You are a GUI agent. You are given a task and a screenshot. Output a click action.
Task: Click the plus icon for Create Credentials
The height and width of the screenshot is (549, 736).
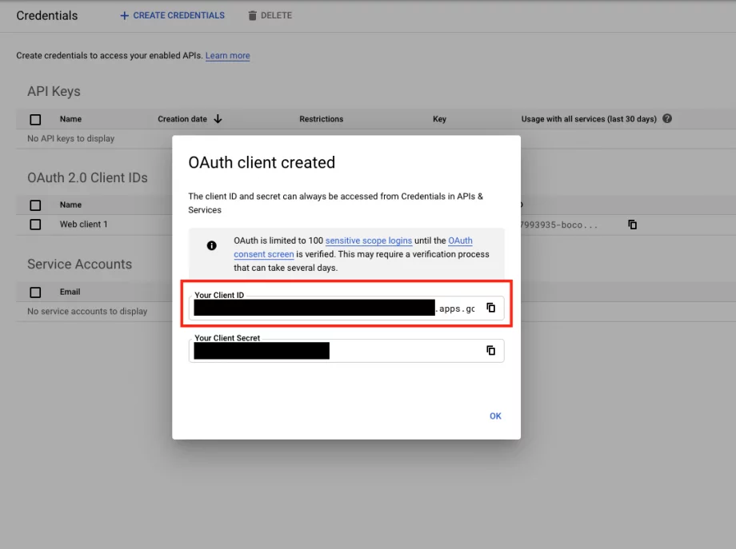(x=124, y=15)
